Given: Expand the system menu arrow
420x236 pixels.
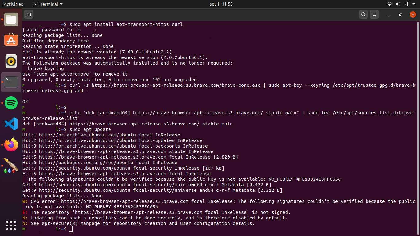Looking at the screenshot, I should coord(414,4).
